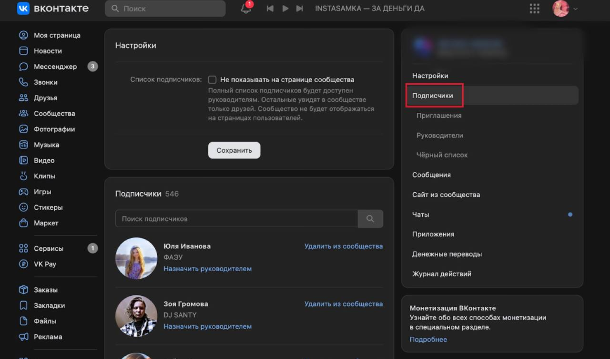Click the header search field

165,8
